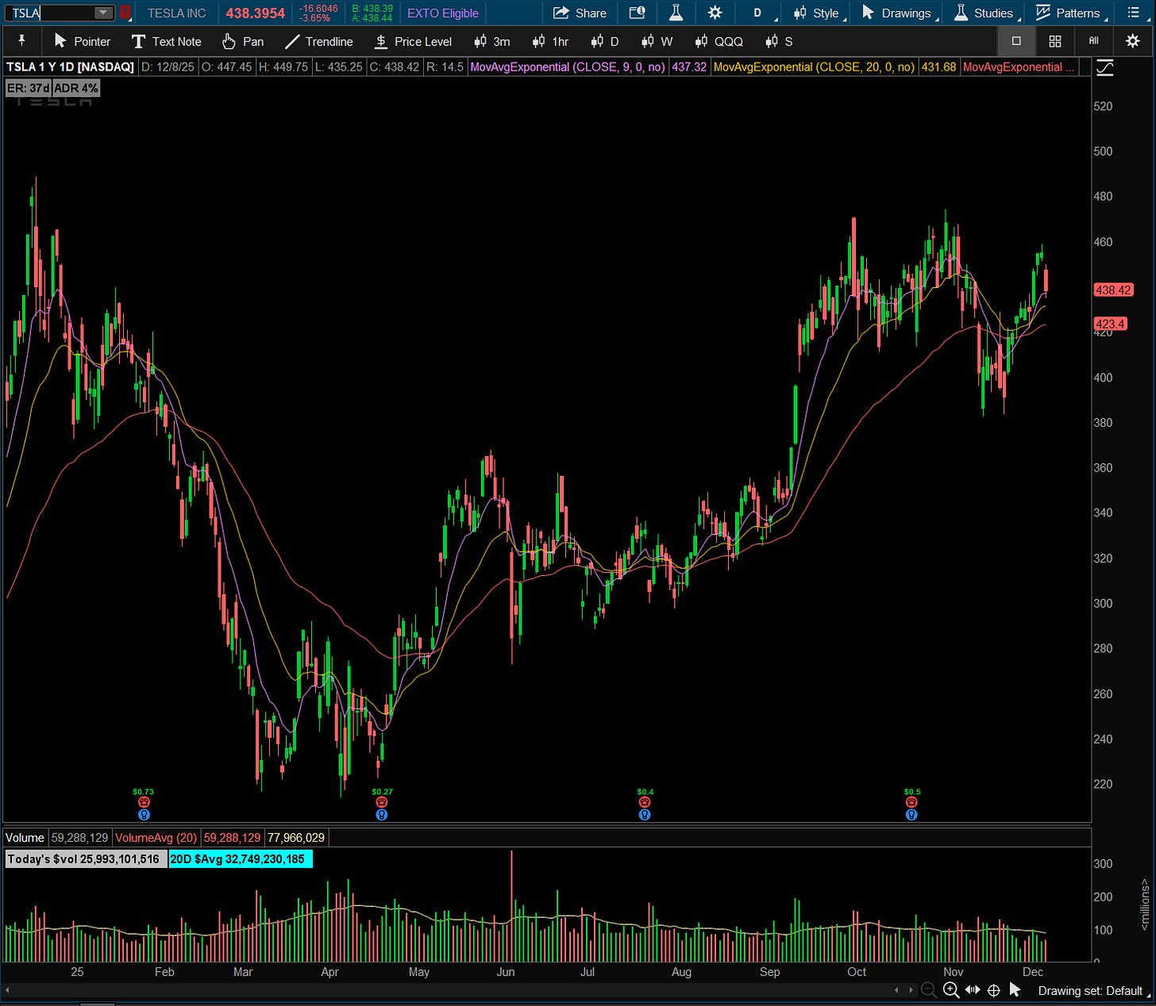1156x1006 pixels.
Task: Click earnings phone icon under $0.5
Action: [911, 803]
